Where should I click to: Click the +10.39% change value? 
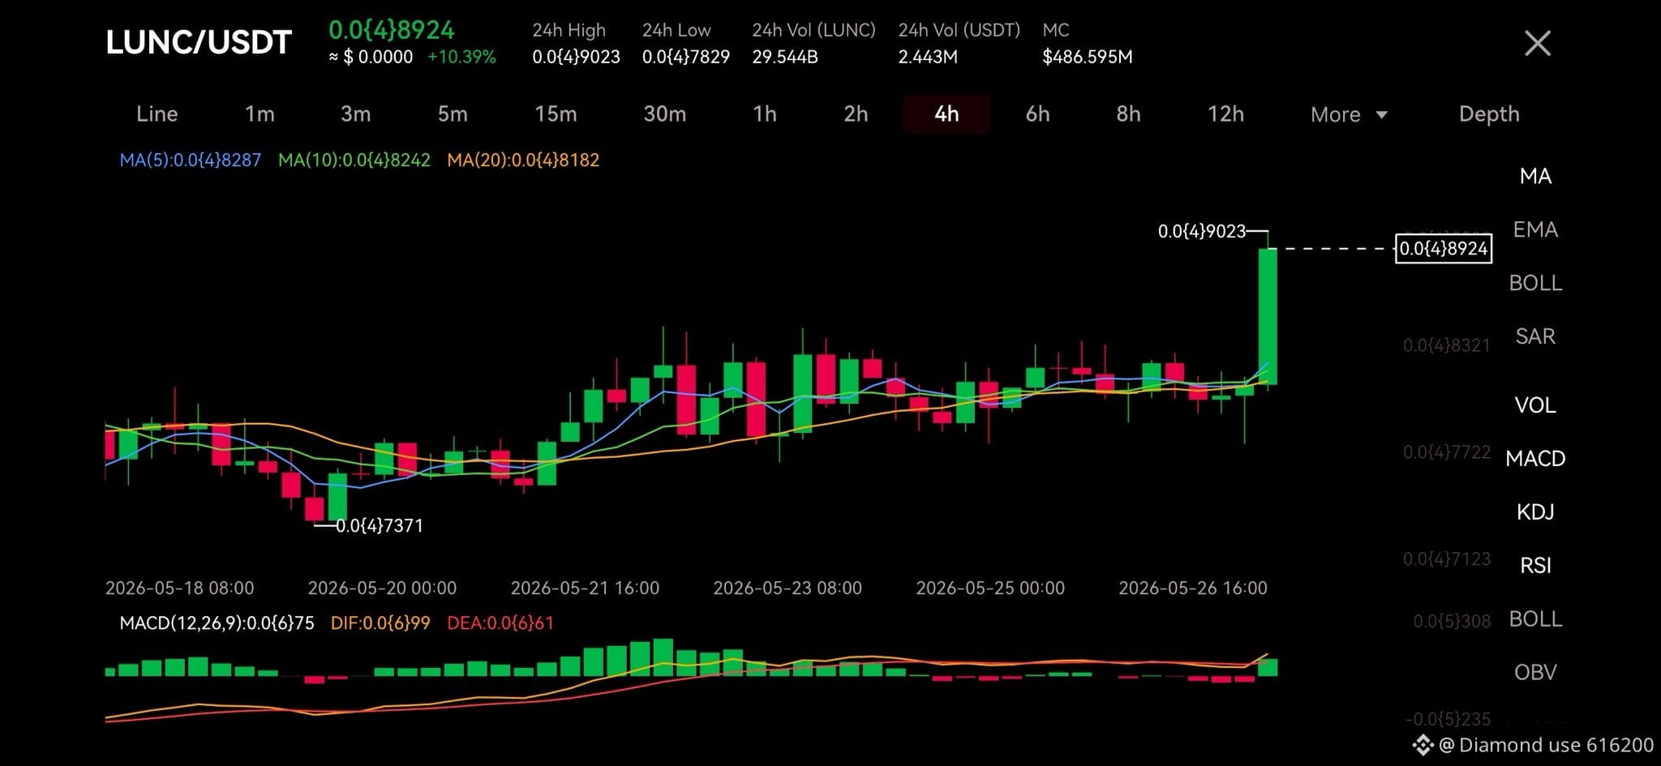(461, 57)
